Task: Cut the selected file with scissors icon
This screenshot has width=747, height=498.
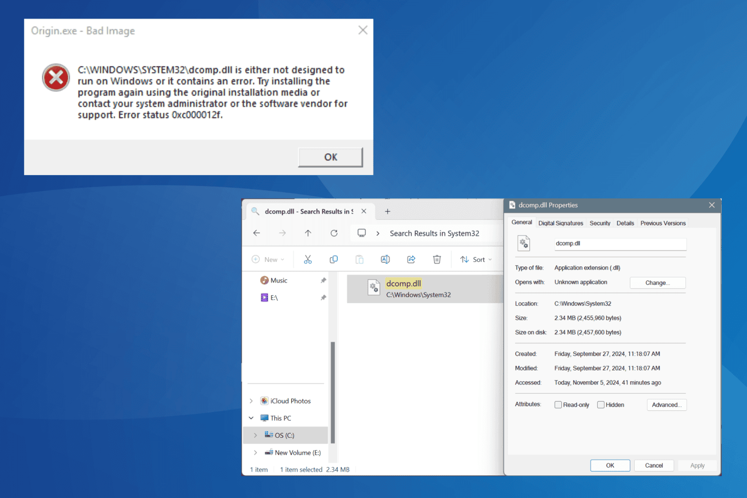Action: click(308, 259)
